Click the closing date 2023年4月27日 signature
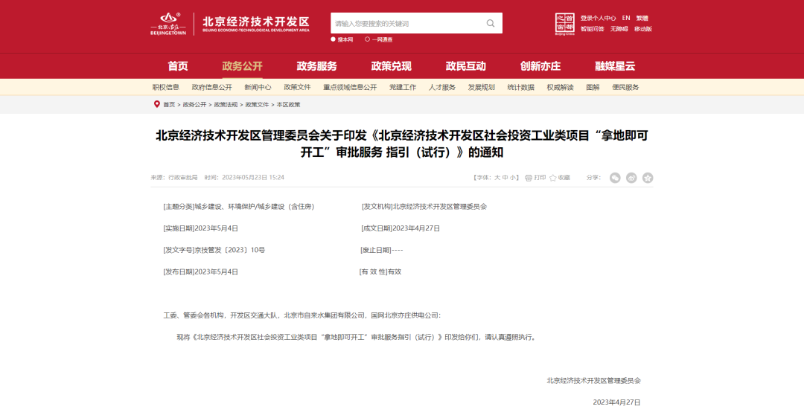 click(617, 402)
